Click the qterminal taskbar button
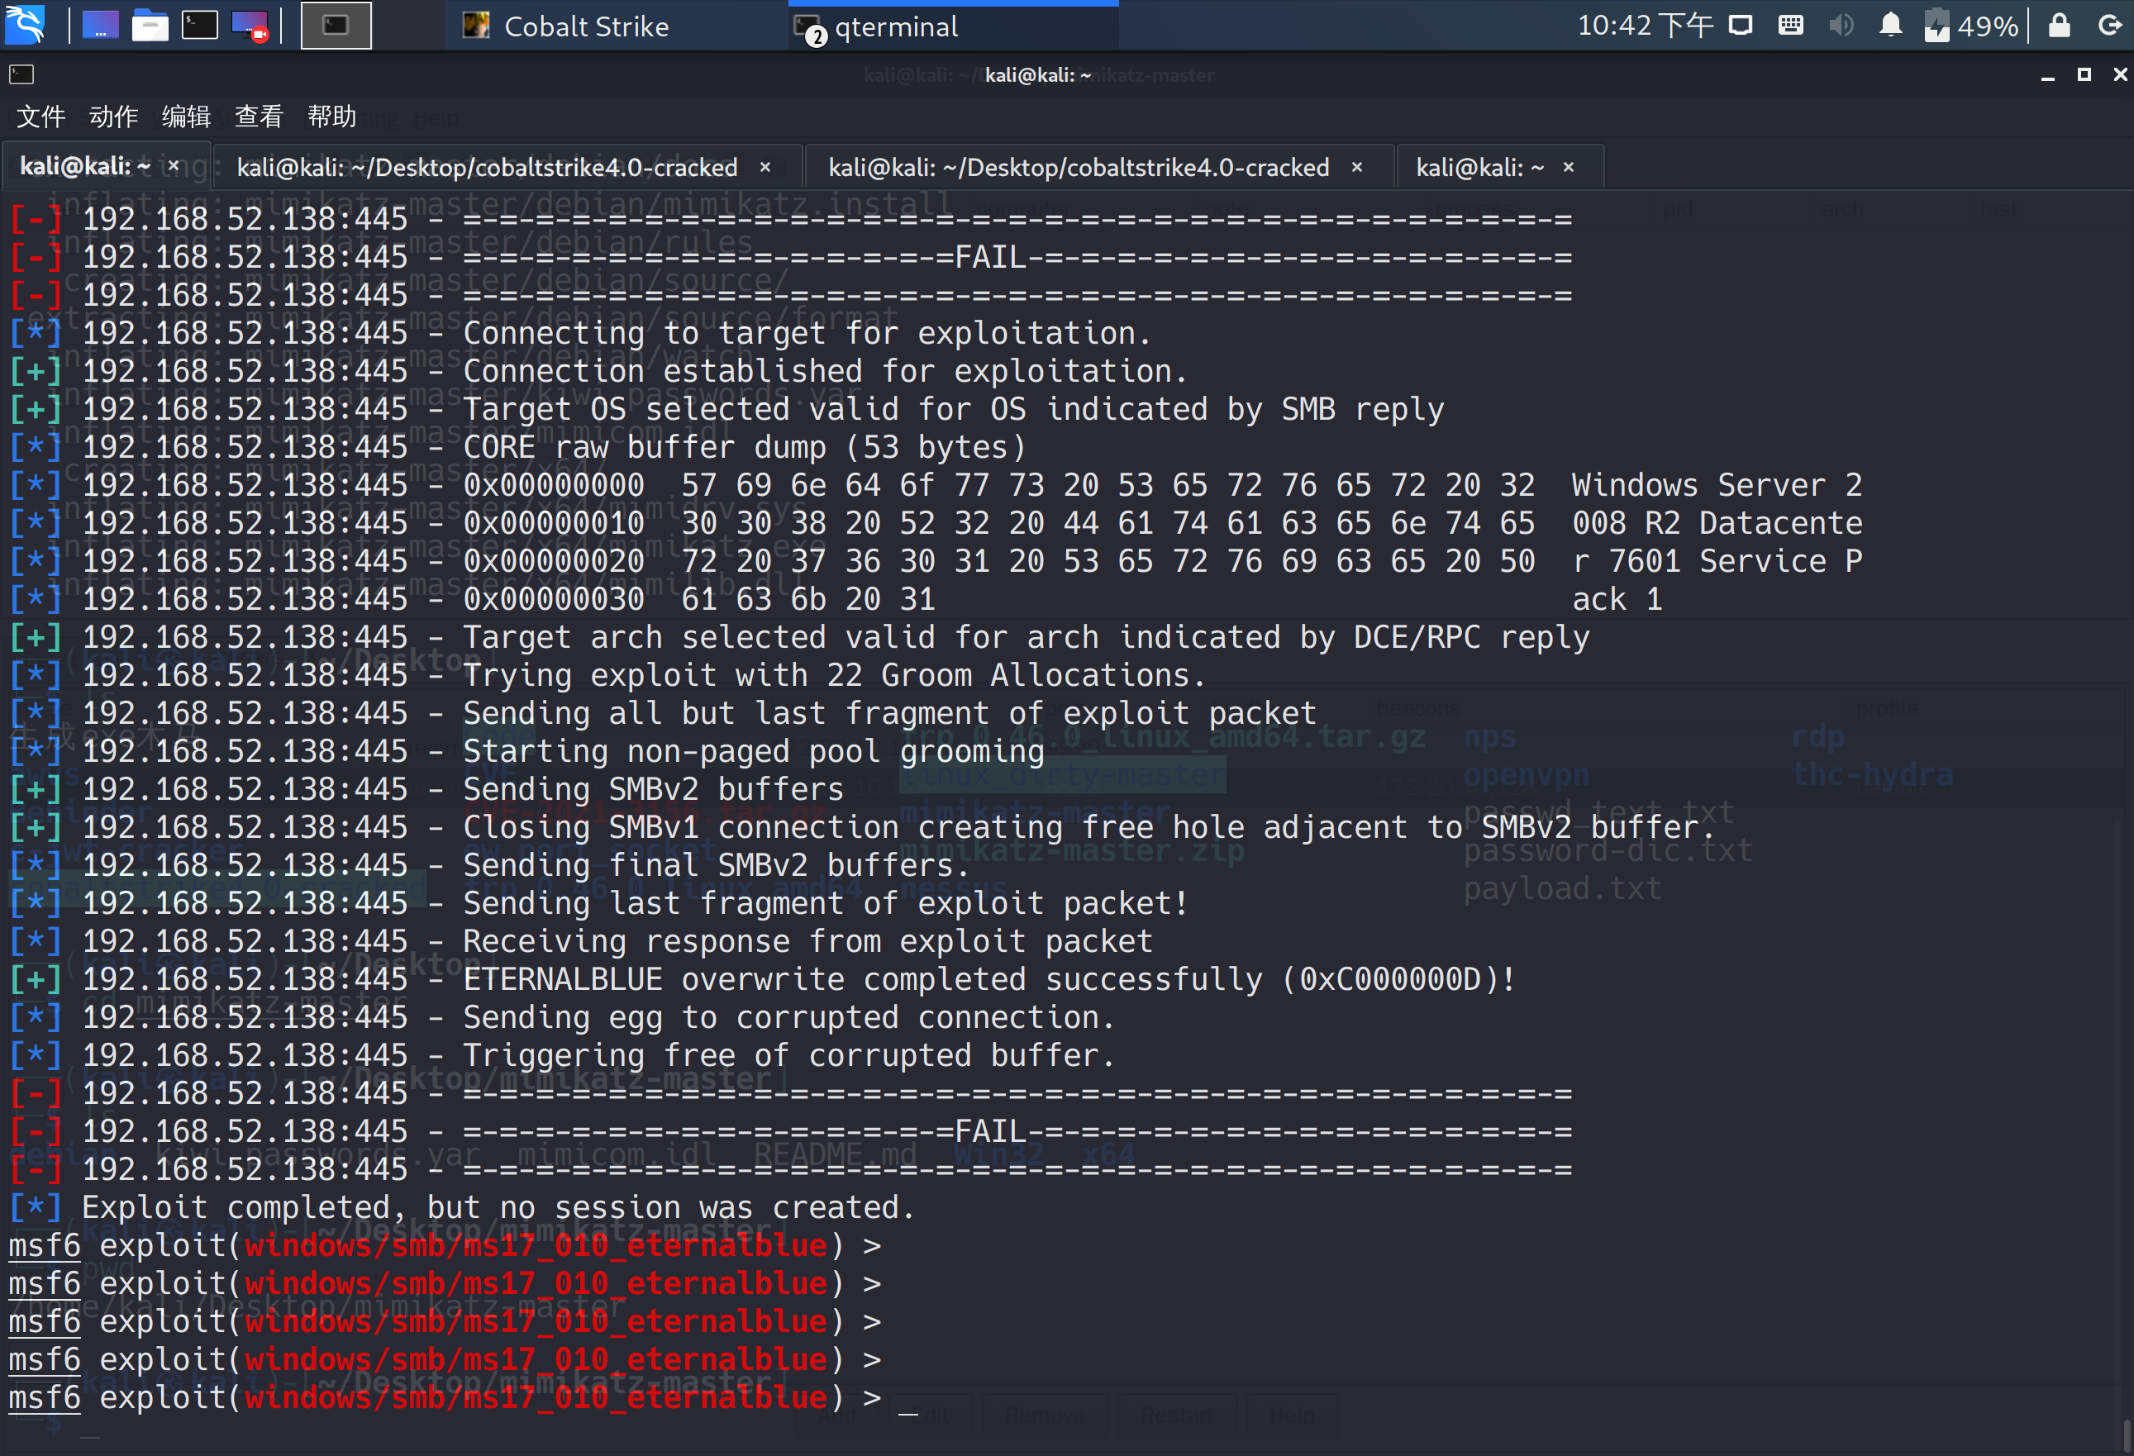 pyautogui.click(x=895, y=26)
